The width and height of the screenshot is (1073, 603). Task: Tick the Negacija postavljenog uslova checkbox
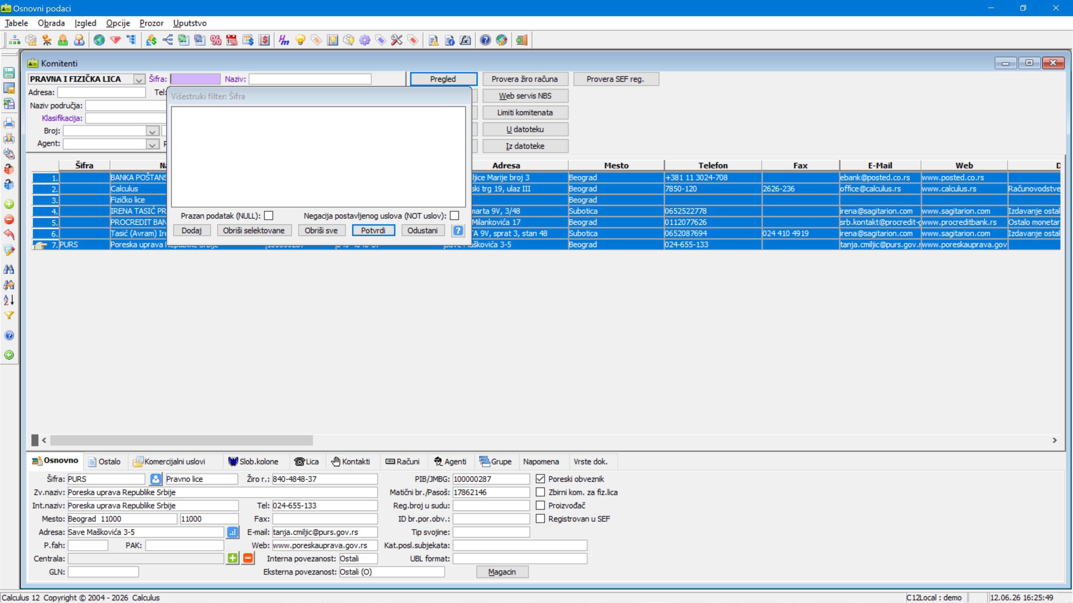454,216
